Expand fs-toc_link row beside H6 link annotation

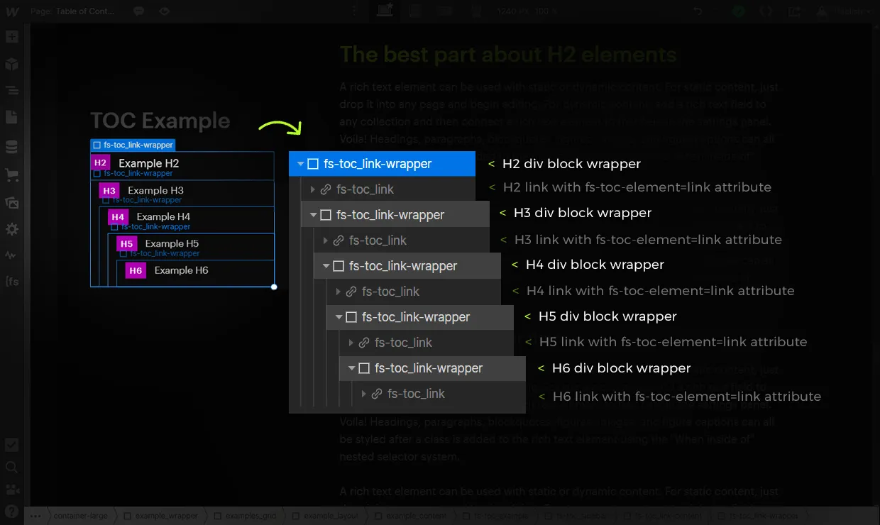(364, 394)
